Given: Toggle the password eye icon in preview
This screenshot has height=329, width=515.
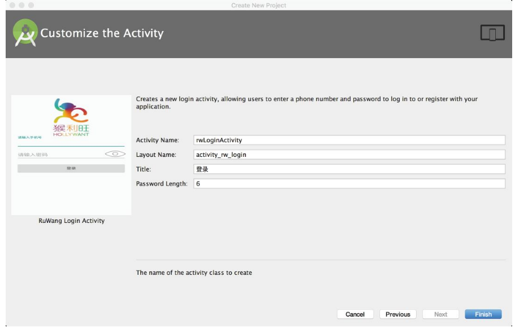Looking at the screenshot, I should click(115, 154).
